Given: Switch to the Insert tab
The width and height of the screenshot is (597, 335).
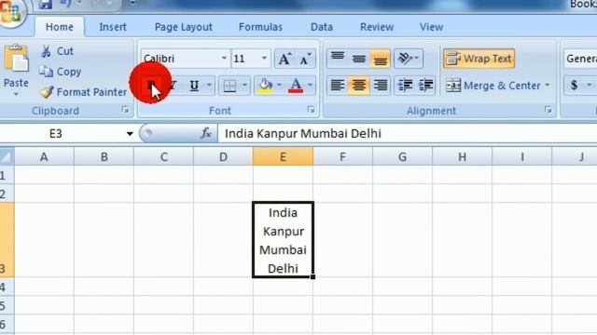Looking at the screenshot, I should tap(113, 27).
